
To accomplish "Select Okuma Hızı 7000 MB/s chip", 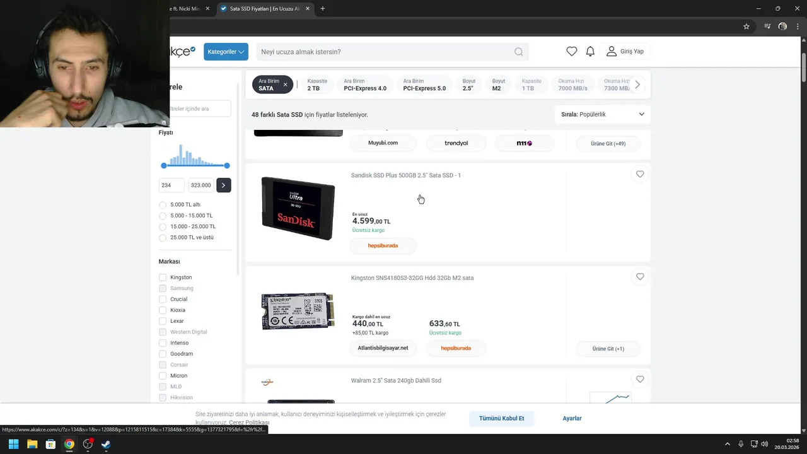I will pyautogui.click(x=572, y=84).
